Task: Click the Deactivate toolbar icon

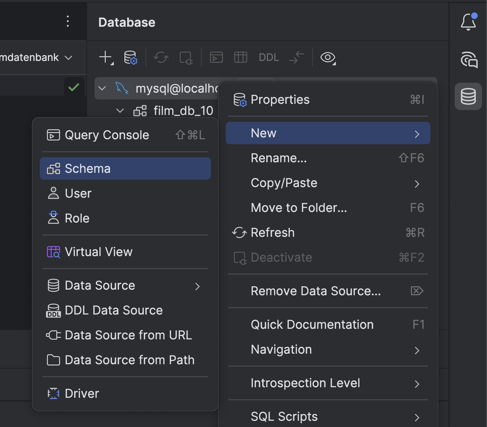Action: 186,58
